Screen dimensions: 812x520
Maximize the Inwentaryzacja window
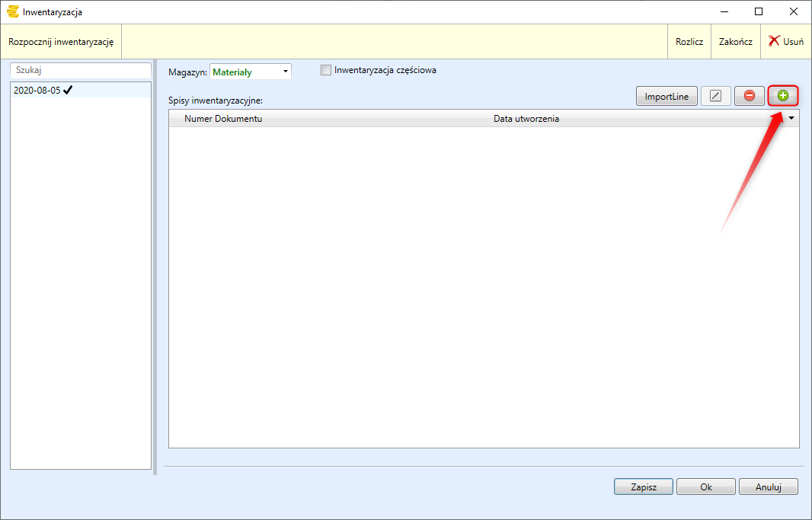(759, 11)
